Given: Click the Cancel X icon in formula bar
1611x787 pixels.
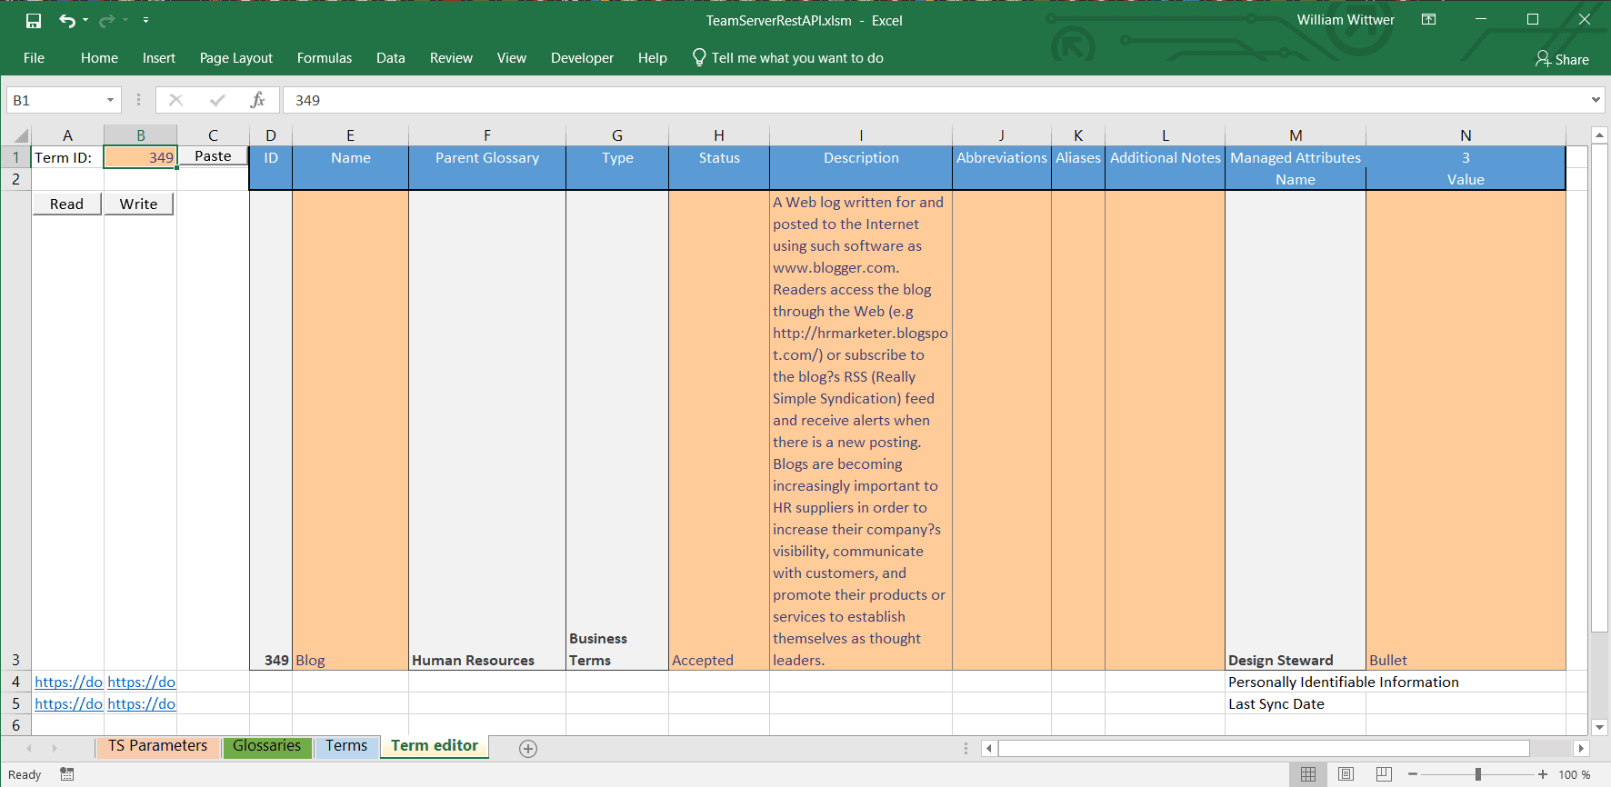Looking at the screenshot, I should 176,100.
